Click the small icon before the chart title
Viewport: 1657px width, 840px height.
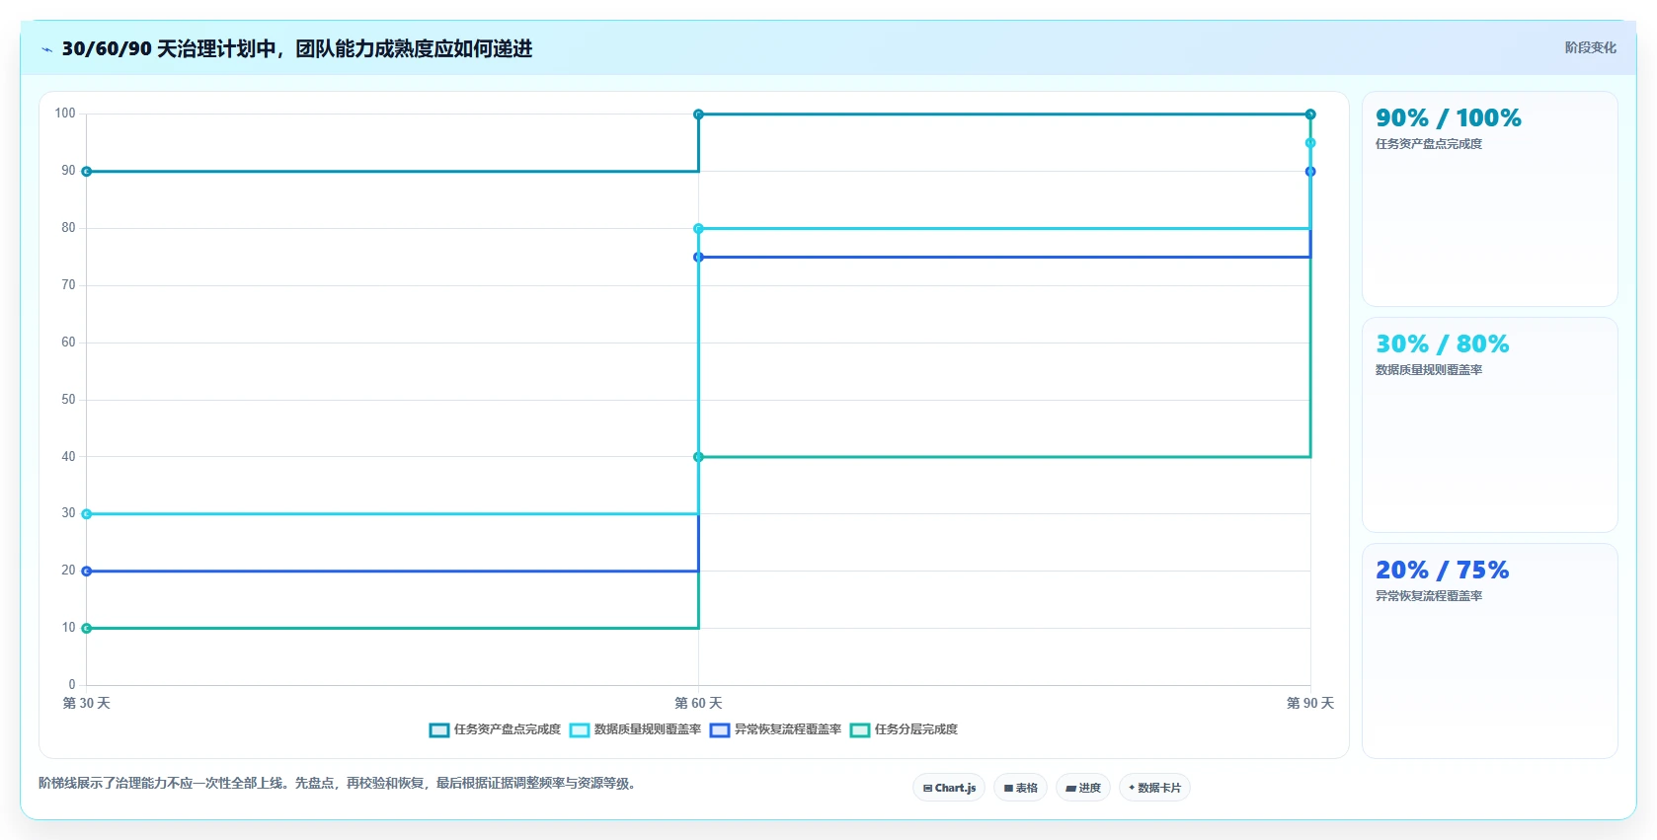pyautogui.click(x=46, y=49)
